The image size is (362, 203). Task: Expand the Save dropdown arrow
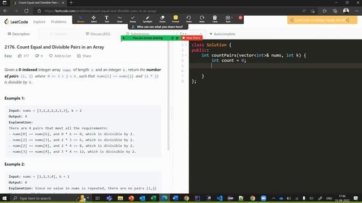tap(232, 17)
